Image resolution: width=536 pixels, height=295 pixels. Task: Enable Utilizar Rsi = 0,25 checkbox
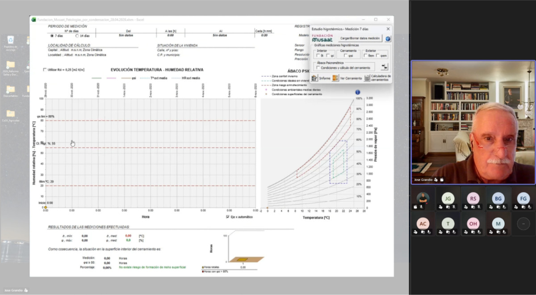click(x=45, y=69)
